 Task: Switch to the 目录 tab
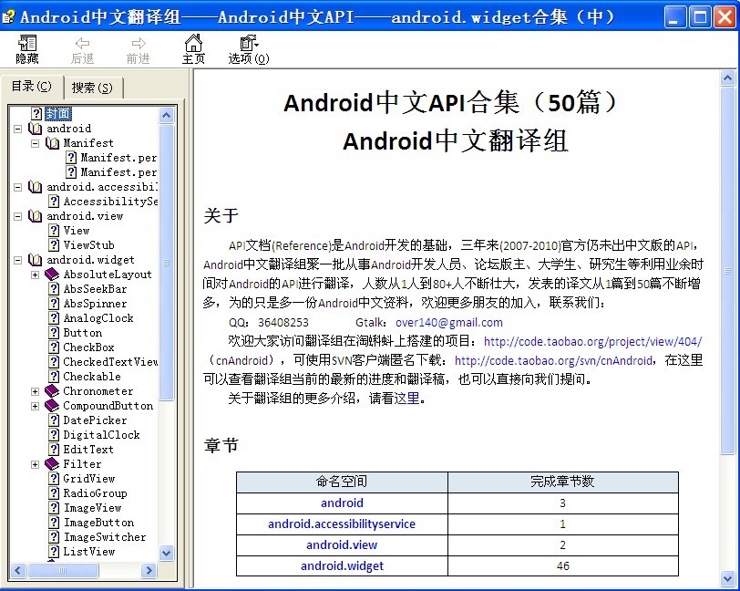click(x=32, y=86)
